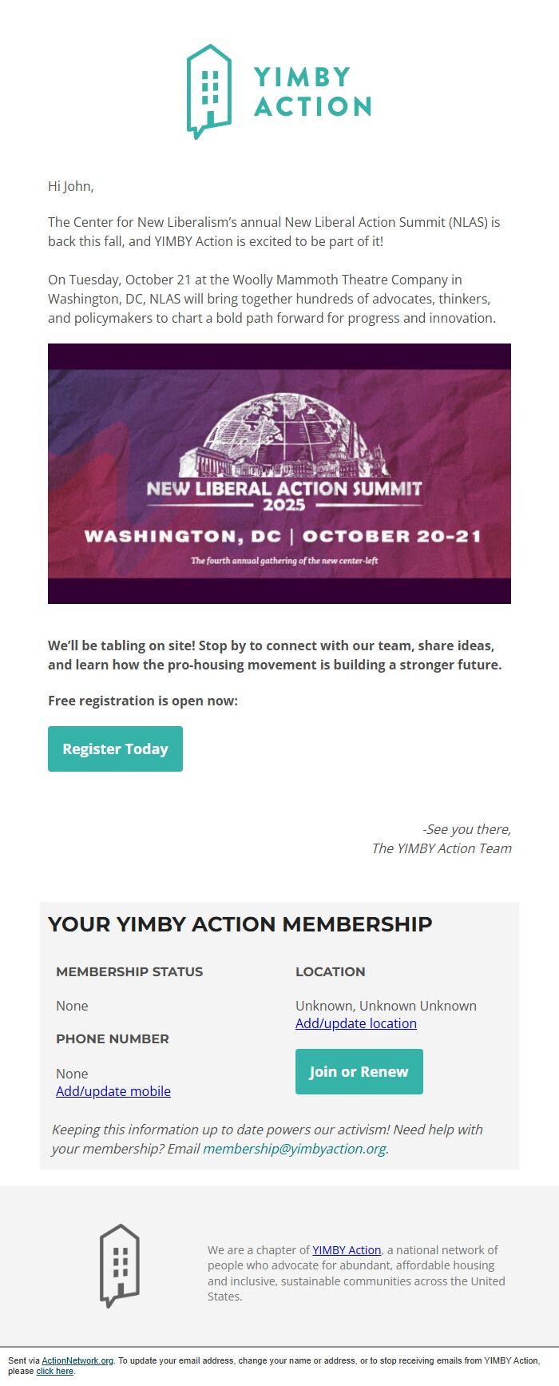The image size is (559, 1386).
Task: Click the Membership Status label
Action: point(129,971)
